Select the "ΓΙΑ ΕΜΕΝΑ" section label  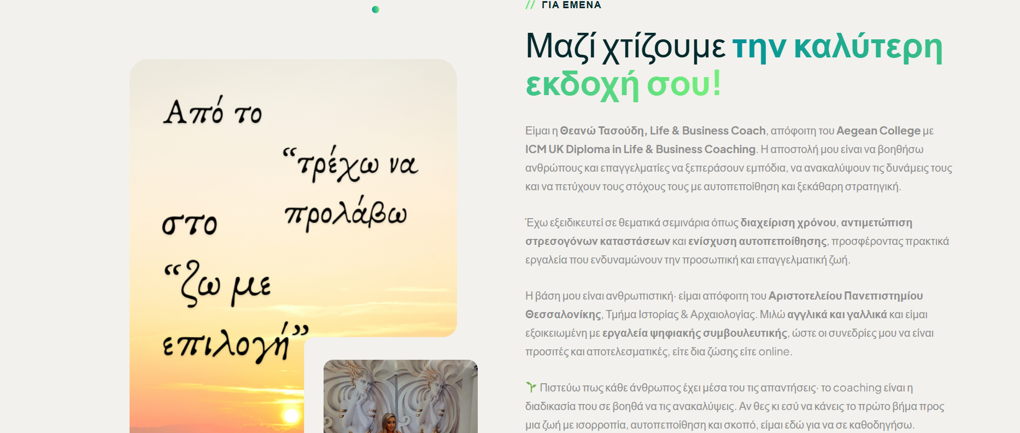(571, 5)
